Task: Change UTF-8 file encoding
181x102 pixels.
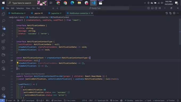Action: pyautogui.click(x=84, y=100)
